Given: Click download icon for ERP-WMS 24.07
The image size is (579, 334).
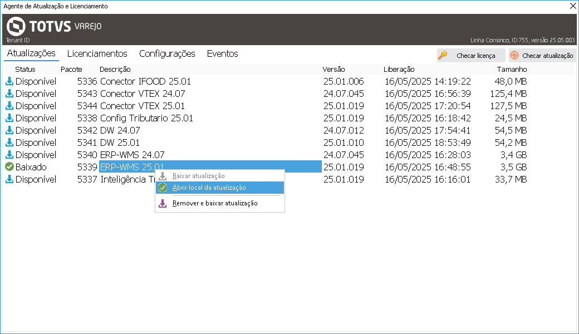Looking at the screenshot, I should coord(9,154).
